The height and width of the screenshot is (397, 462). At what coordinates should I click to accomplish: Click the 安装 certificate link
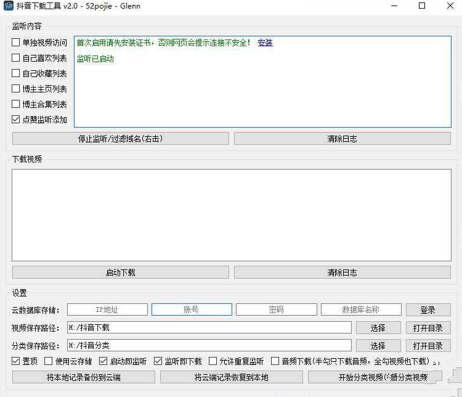point(265,43)
